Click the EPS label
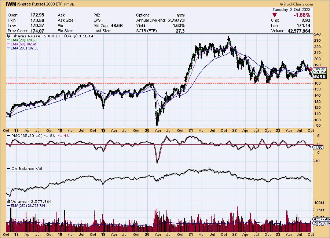Viewport: 330px width, 238px height. [x=98, y=21]
